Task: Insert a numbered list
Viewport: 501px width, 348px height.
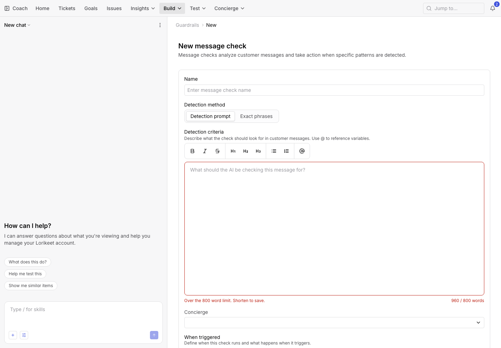Action: pos(286,151)
